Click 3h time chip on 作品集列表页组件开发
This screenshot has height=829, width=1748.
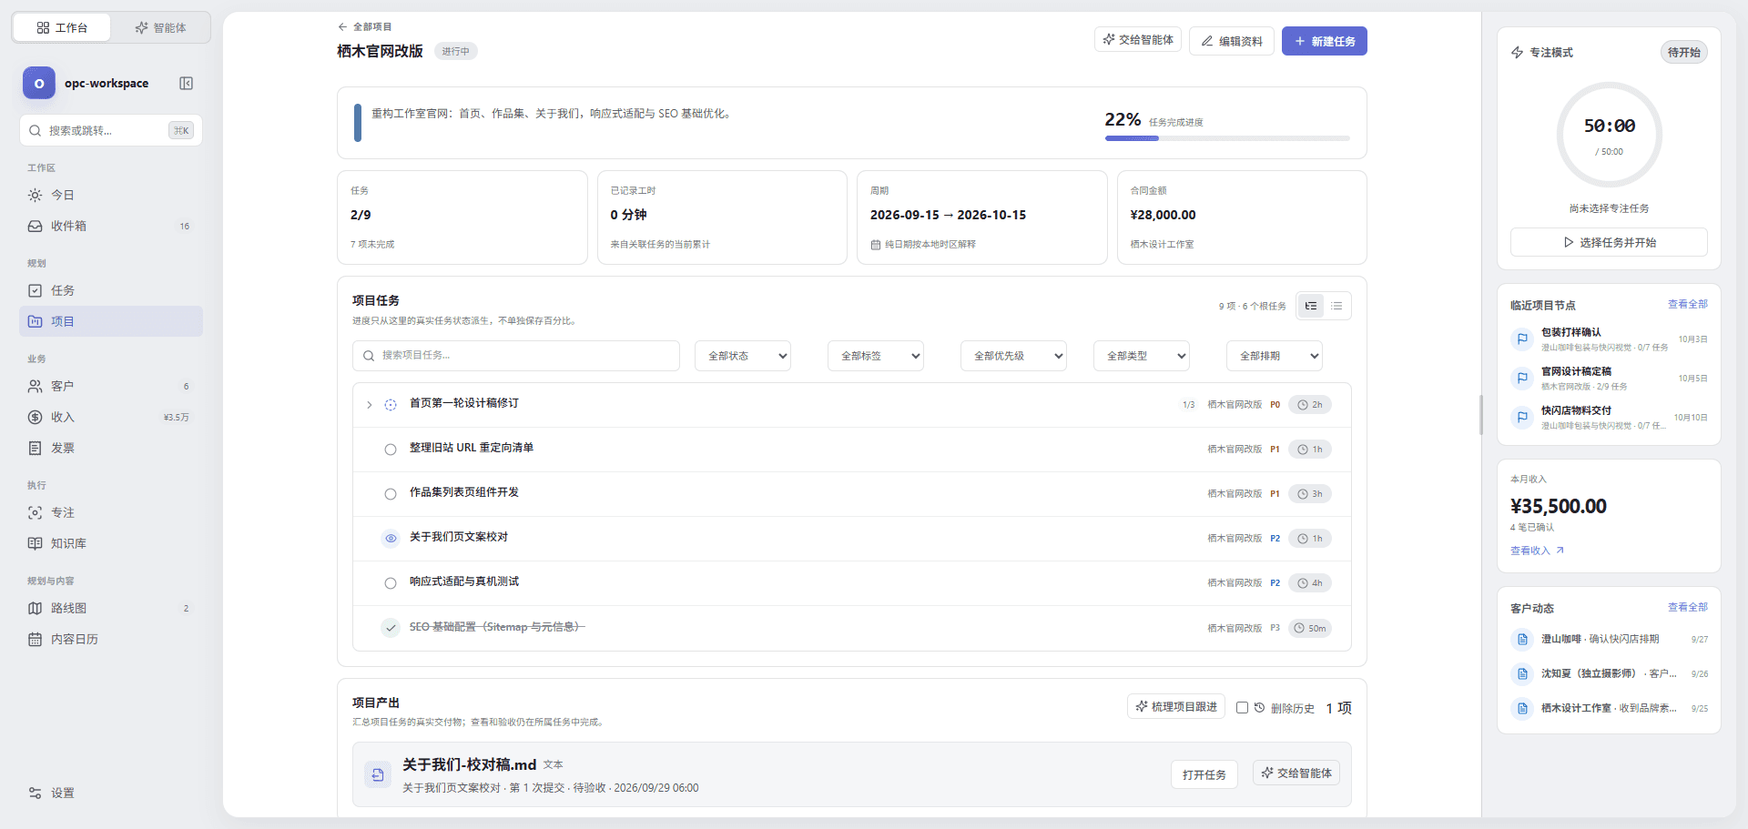click(1310, 494)
